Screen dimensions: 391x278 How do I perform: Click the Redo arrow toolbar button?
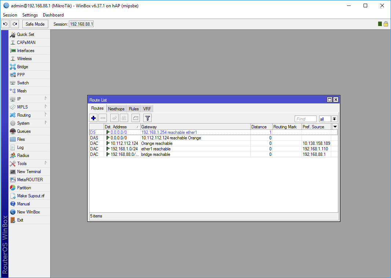tap(15, 24)
